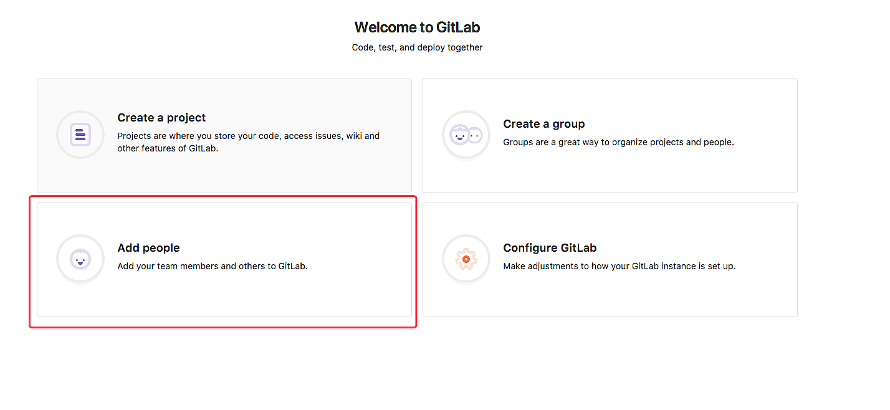Click the smaller face in the group icon

pos(476,135)
